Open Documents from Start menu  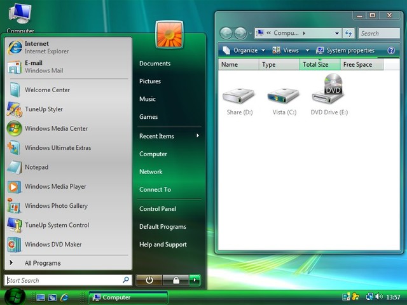click(x=155, y=64)
